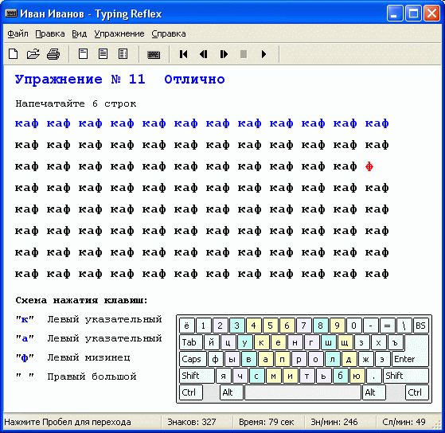
Task: Toggle the on-screen keyboard toolbar icon
Action: [154, 54]
